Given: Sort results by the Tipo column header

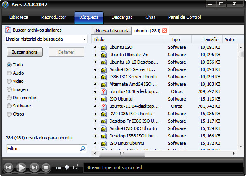Looking at the screenshot, I should point(176,39).
